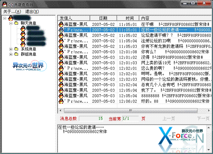
Task: Select the 系统消息 folder icon
Action: tap(16, 49)
